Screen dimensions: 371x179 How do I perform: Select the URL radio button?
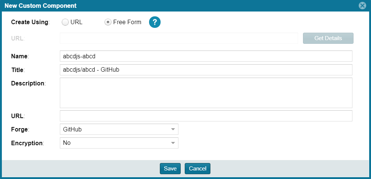coord(65,22)
